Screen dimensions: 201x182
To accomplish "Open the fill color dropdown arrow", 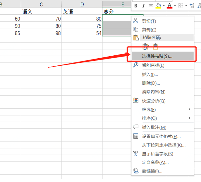I will [164, 6].
